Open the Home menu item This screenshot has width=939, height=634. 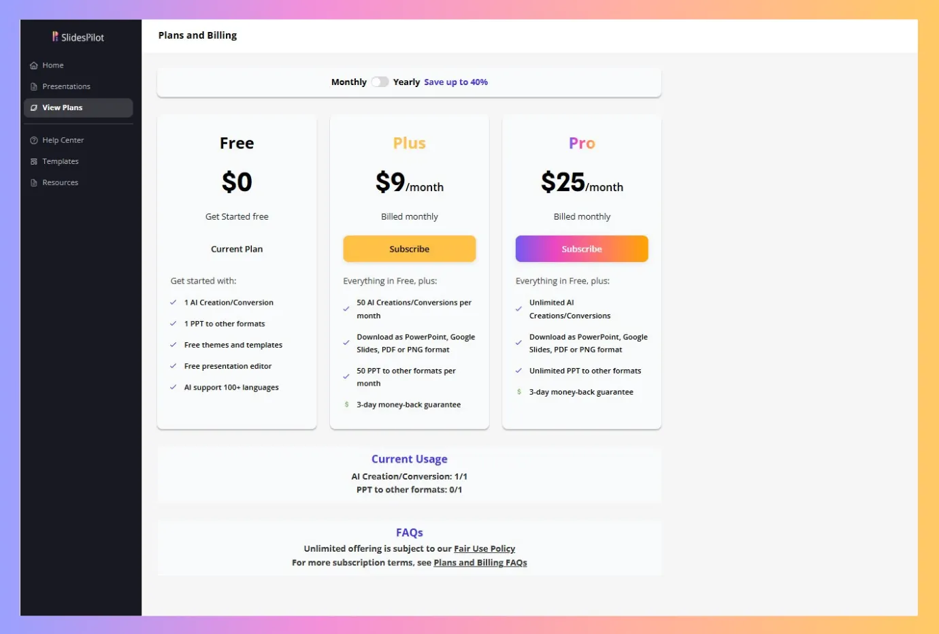[x=53, y=65]
